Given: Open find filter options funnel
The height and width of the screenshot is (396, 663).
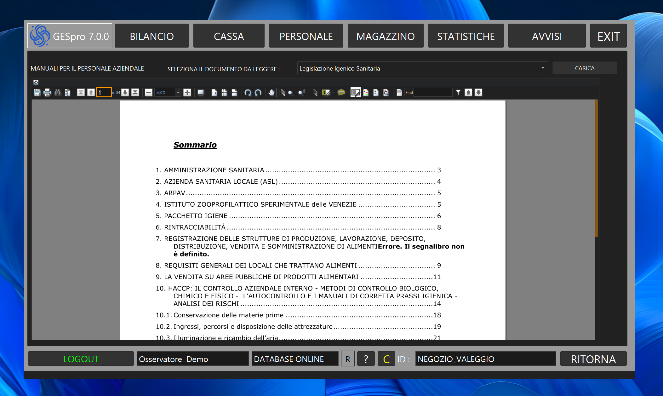Looking at the screenshot, I should click(458, 93).
